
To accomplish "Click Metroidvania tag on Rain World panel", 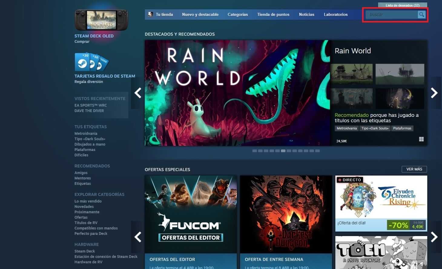I will tap(347, 128).
